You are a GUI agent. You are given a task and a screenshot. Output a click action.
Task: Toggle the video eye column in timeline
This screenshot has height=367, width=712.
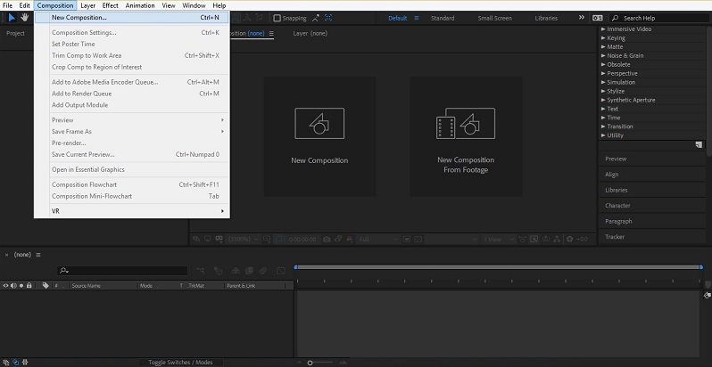click(6, 286)
